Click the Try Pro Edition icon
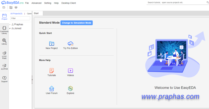This screenshot has height=109, width=209. (x=71, y=45)
